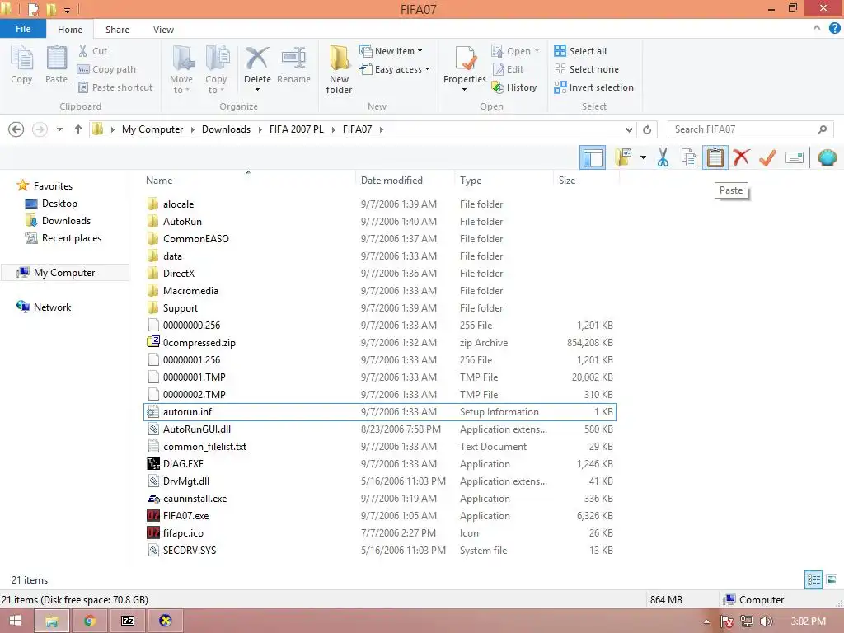Image resolution: width=844 pixels, height=633 pixels.
Task: Open the dropdown arrow beside folder options icon
Action: click(643, 157)
